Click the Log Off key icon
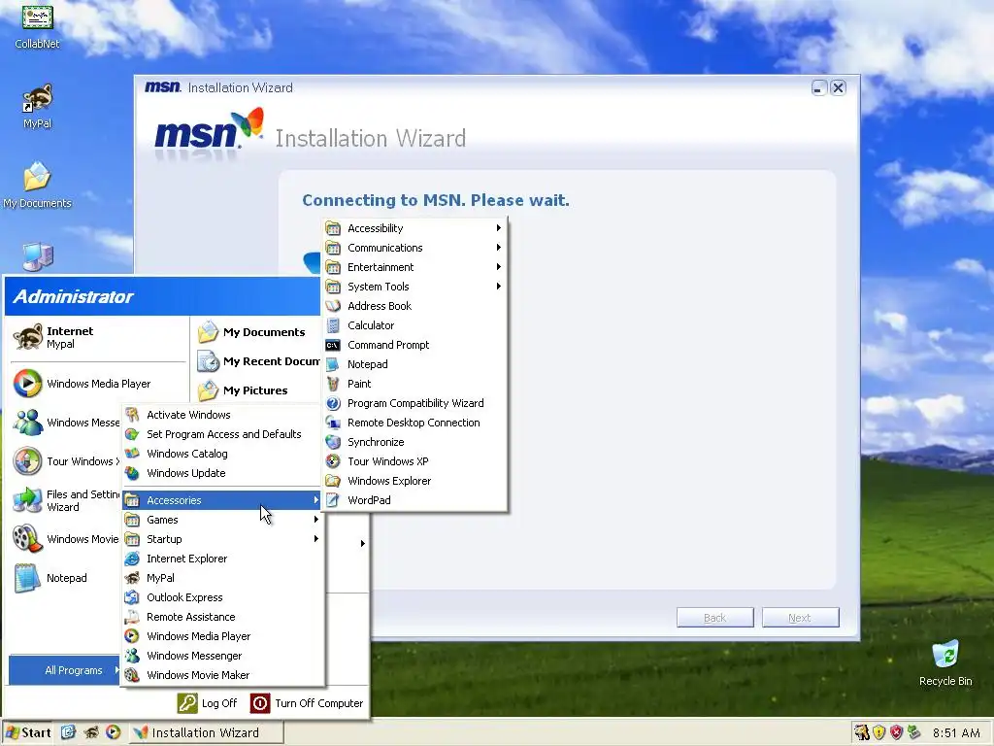This screenshot has width=994, height=746. coord(187,703)
